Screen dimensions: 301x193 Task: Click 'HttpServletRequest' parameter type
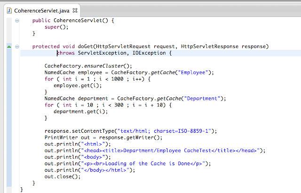(123, 47)
